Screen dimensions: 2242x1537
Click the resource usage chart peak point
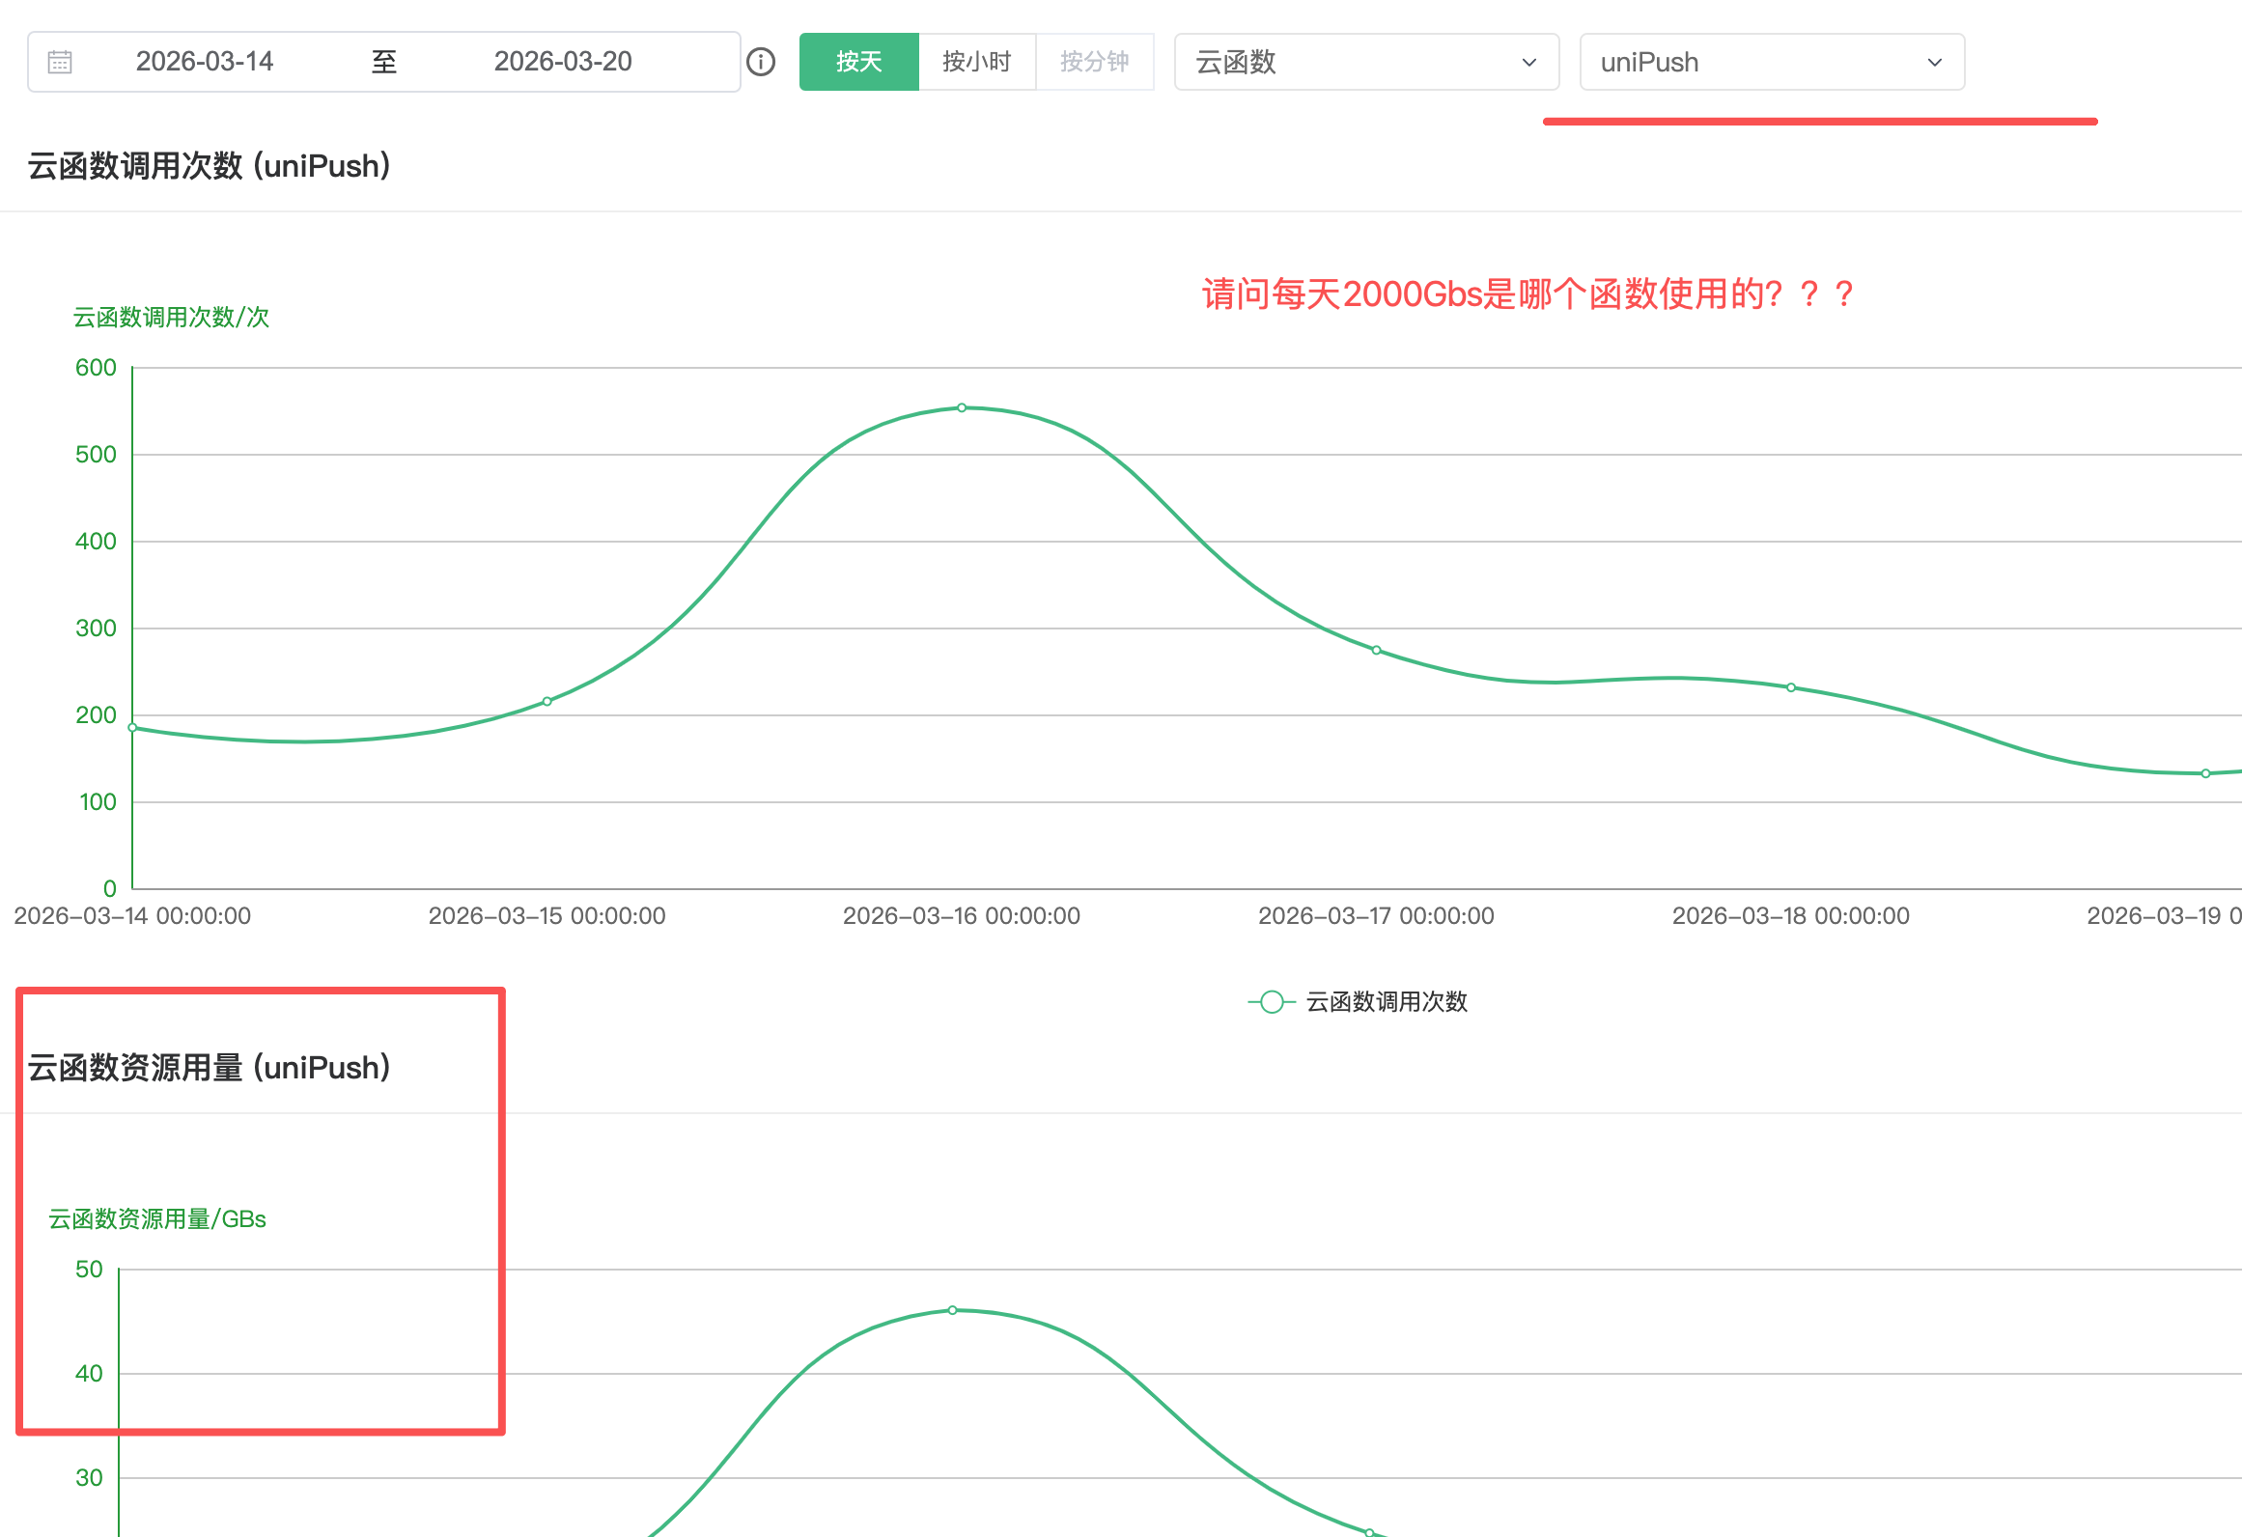[x=952, y=1310]
